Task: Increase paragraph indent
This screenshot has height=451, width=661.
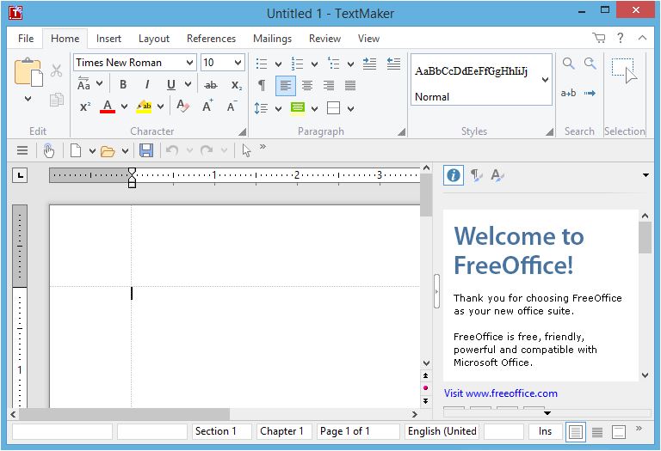Action: 369,64
